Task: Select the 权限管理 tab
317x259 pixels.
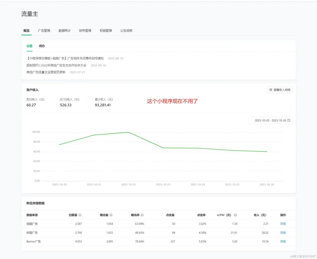Action: coord(106,31)
